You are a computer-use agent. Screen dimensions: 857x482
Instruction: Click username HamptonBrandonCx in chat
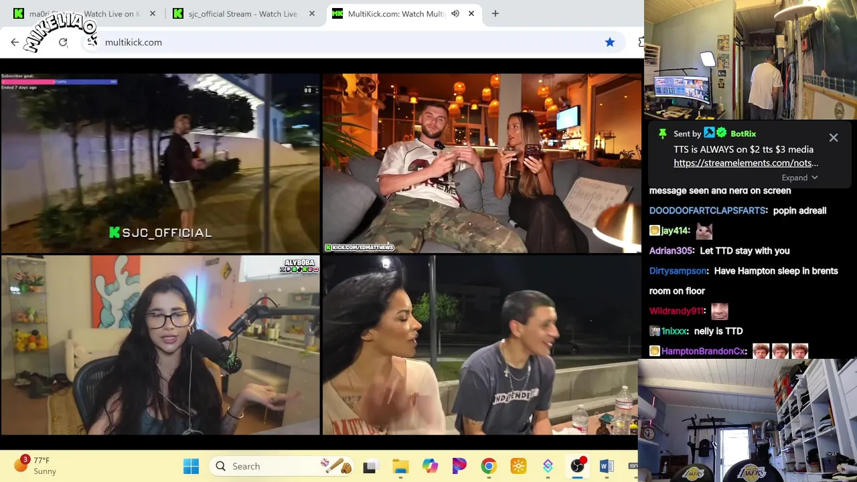(703, 351)
